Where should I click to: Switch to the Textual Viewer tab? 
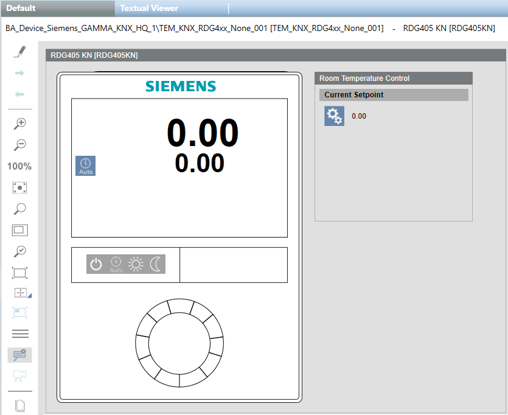(149, 8)
